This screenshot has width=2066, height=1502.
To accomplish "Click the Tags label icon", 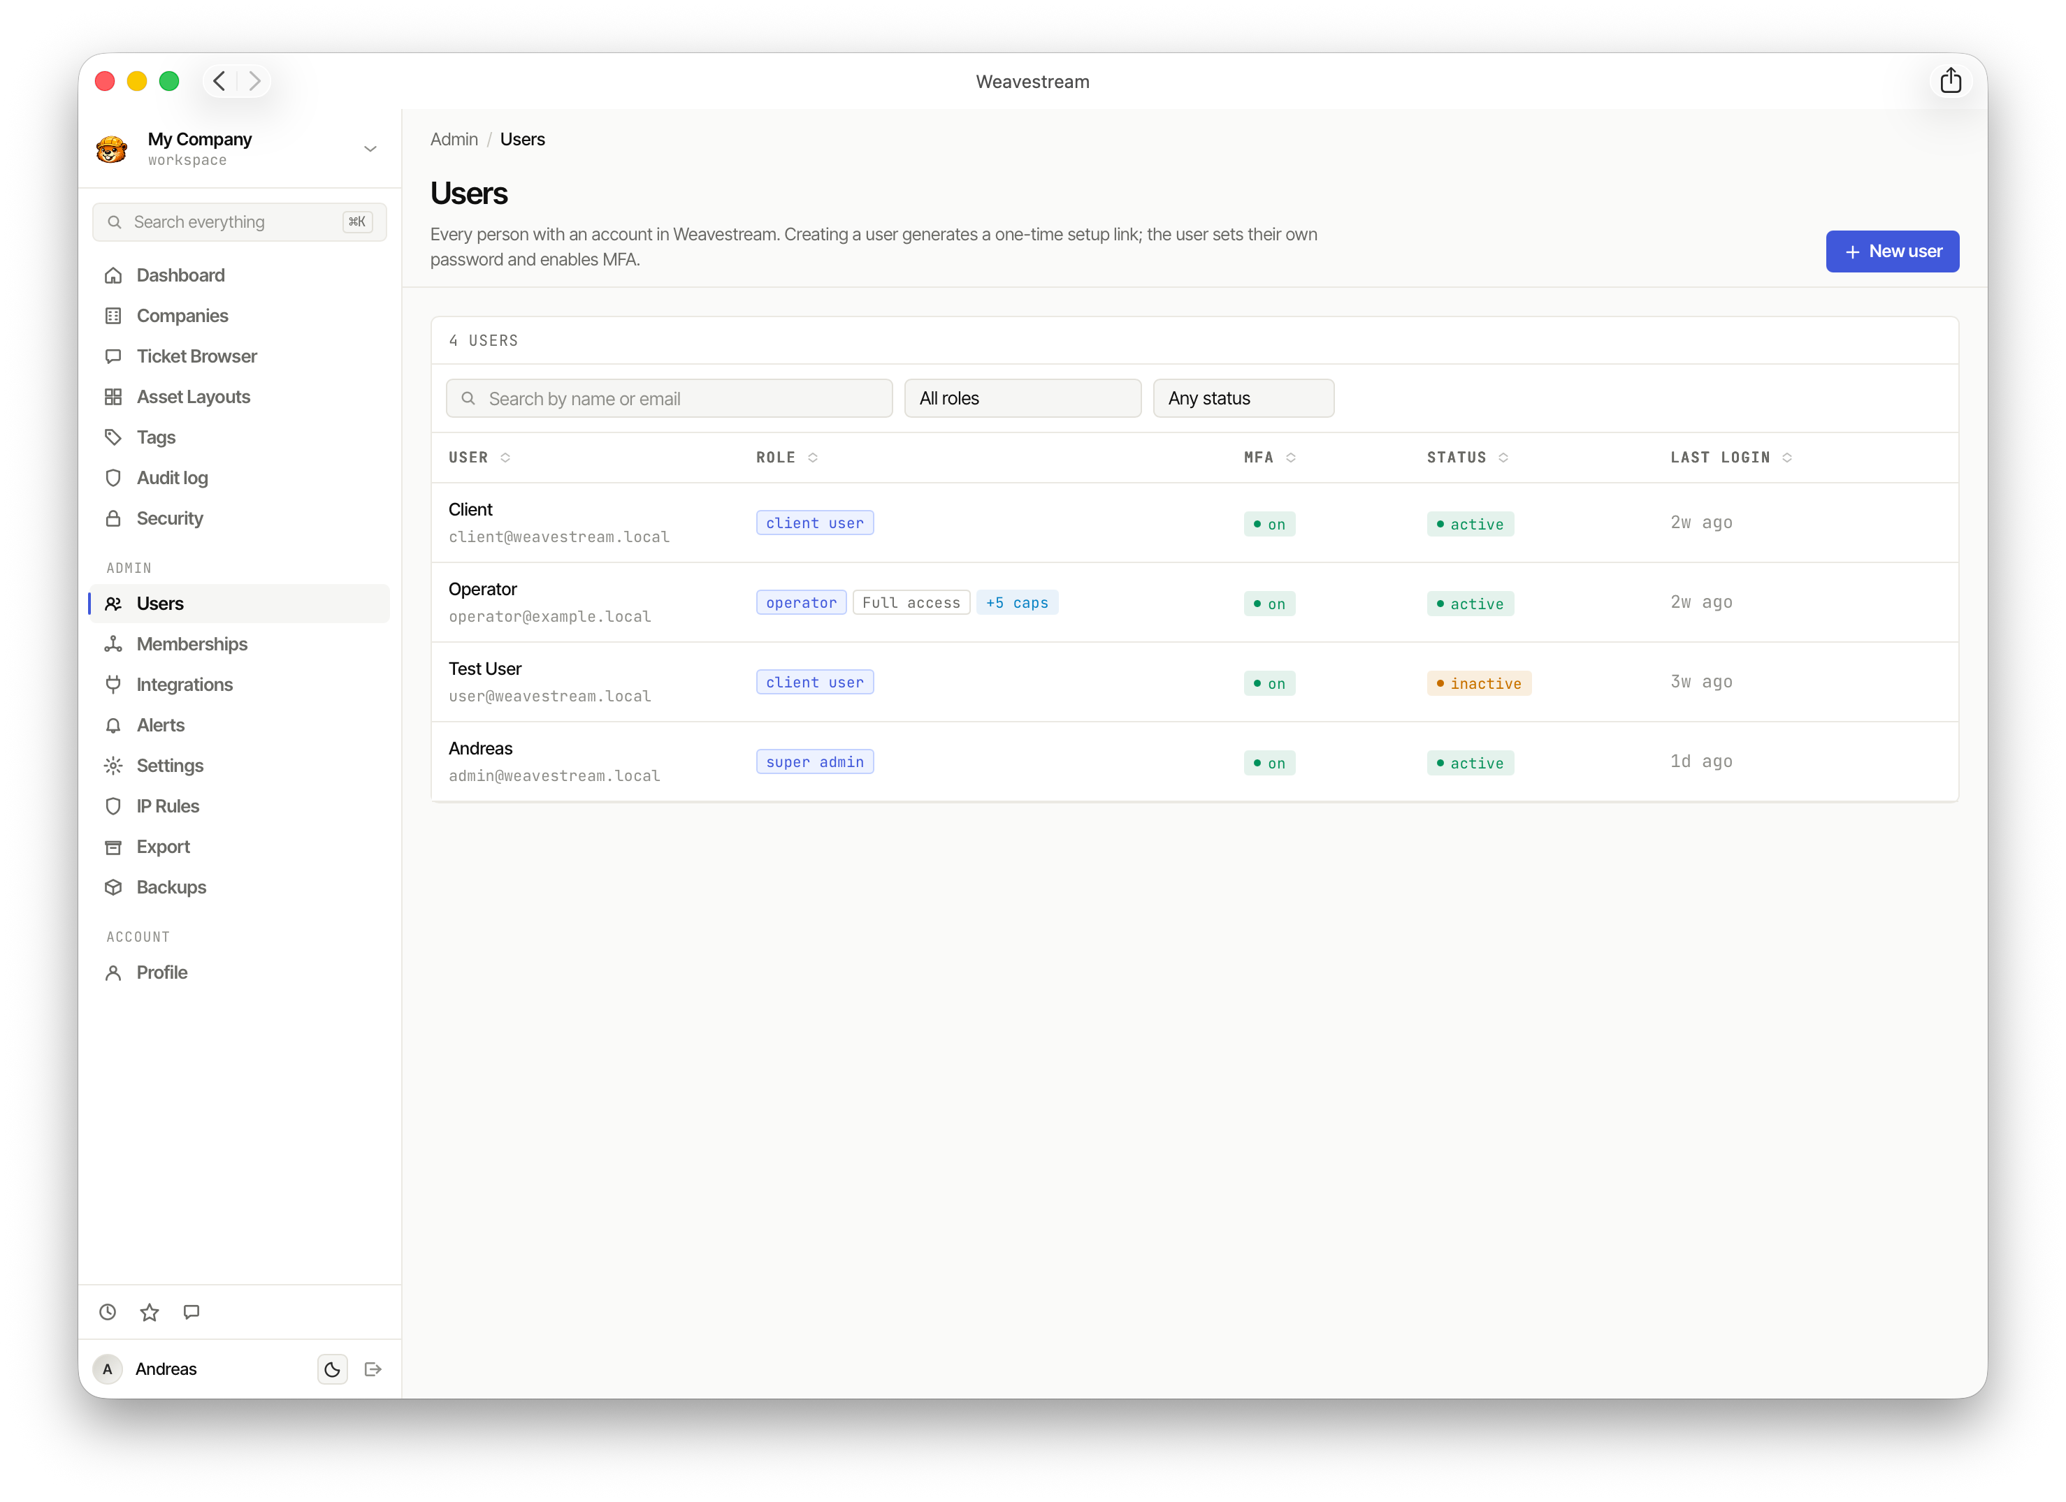I will (113, 437).
